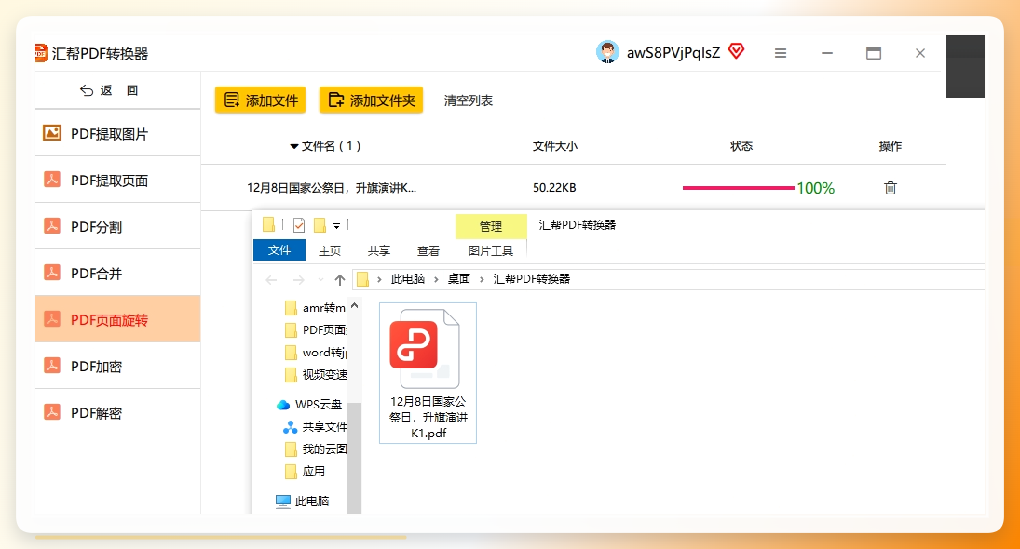Click the 汇帮PDF转换器 app logo icon

[41, 53]
